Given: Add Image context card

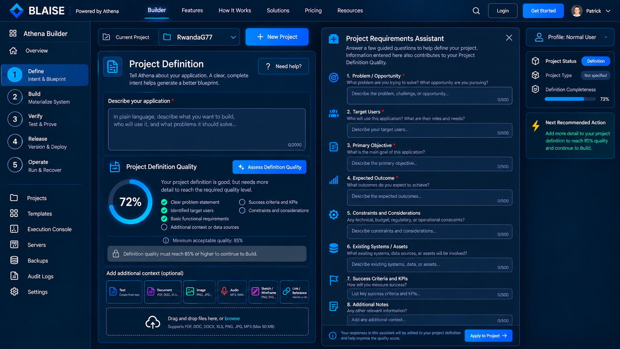Looking at the screenshot, I should coord(199,292).
